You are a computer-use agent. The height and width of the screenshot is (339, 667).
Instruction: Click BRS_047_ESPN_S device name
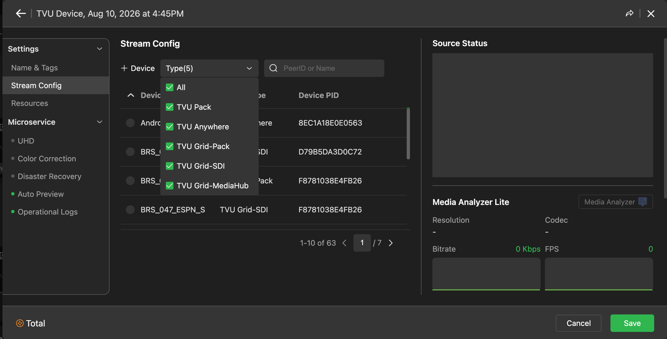pos(173,210)
